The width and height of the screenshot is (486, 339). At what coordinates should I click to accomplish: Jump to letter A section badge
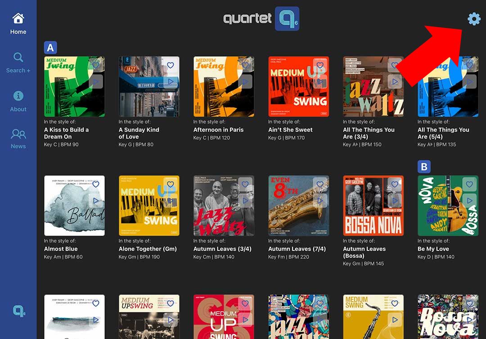click(x=50, y=48)
